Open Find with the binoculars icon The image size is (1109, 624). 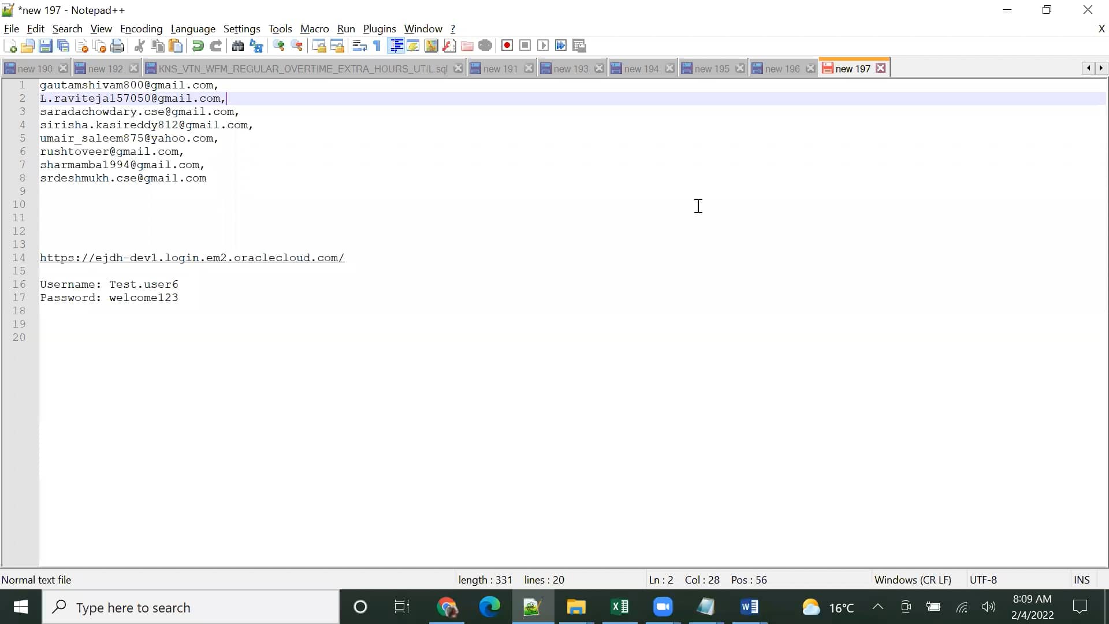pos(237,46)
